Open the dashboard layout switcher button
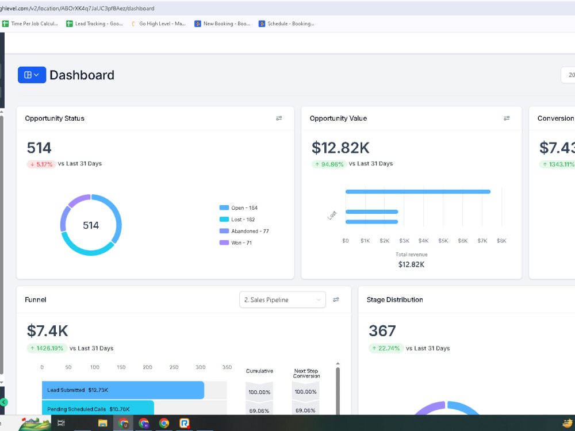The width and height of the screenshot is (575, 431). tap(32, 75)
